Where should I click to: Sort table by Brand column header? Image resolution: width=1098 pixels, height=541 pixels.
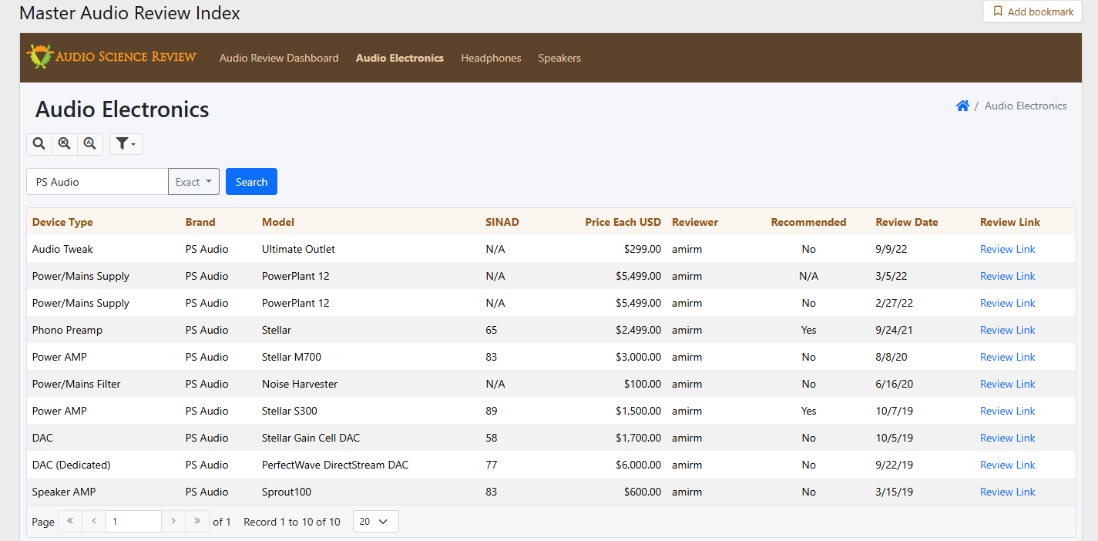pos(200,222)
